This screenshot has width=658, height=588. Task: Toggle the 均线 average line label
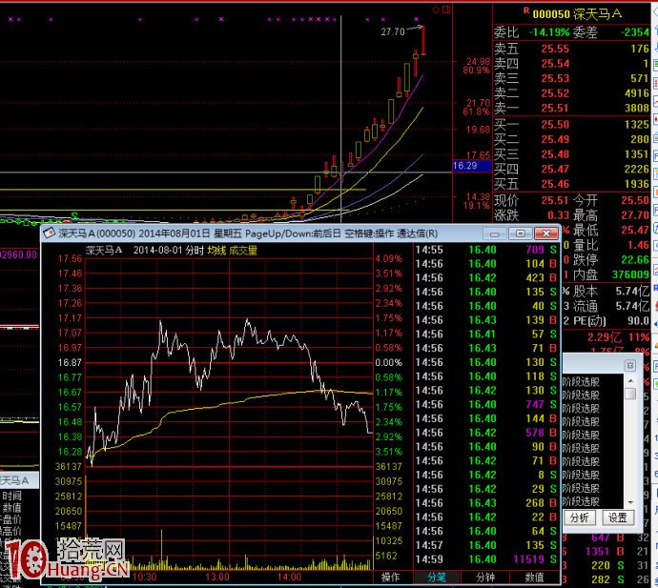(216, 251)
